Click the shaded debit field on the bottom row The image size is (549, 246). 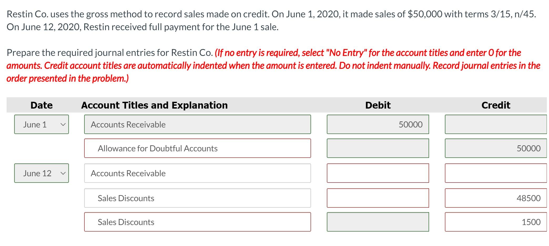tap(378, 222)
